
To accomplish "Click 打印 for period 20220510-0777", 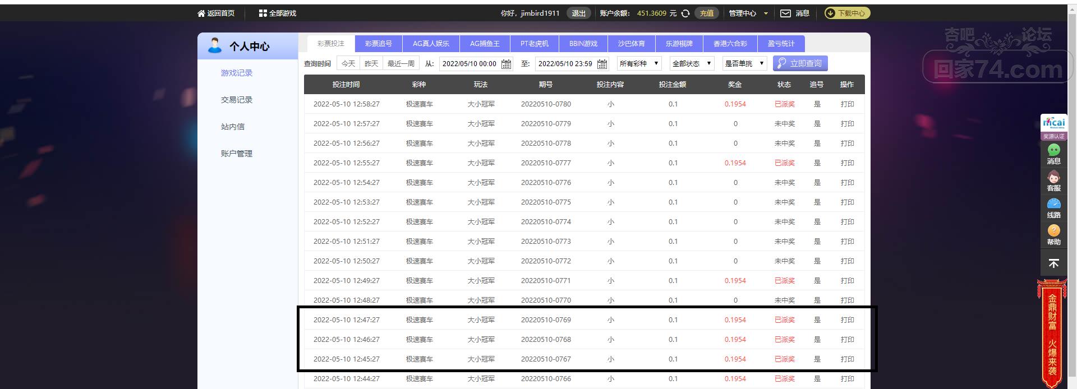I will point(847,163).
